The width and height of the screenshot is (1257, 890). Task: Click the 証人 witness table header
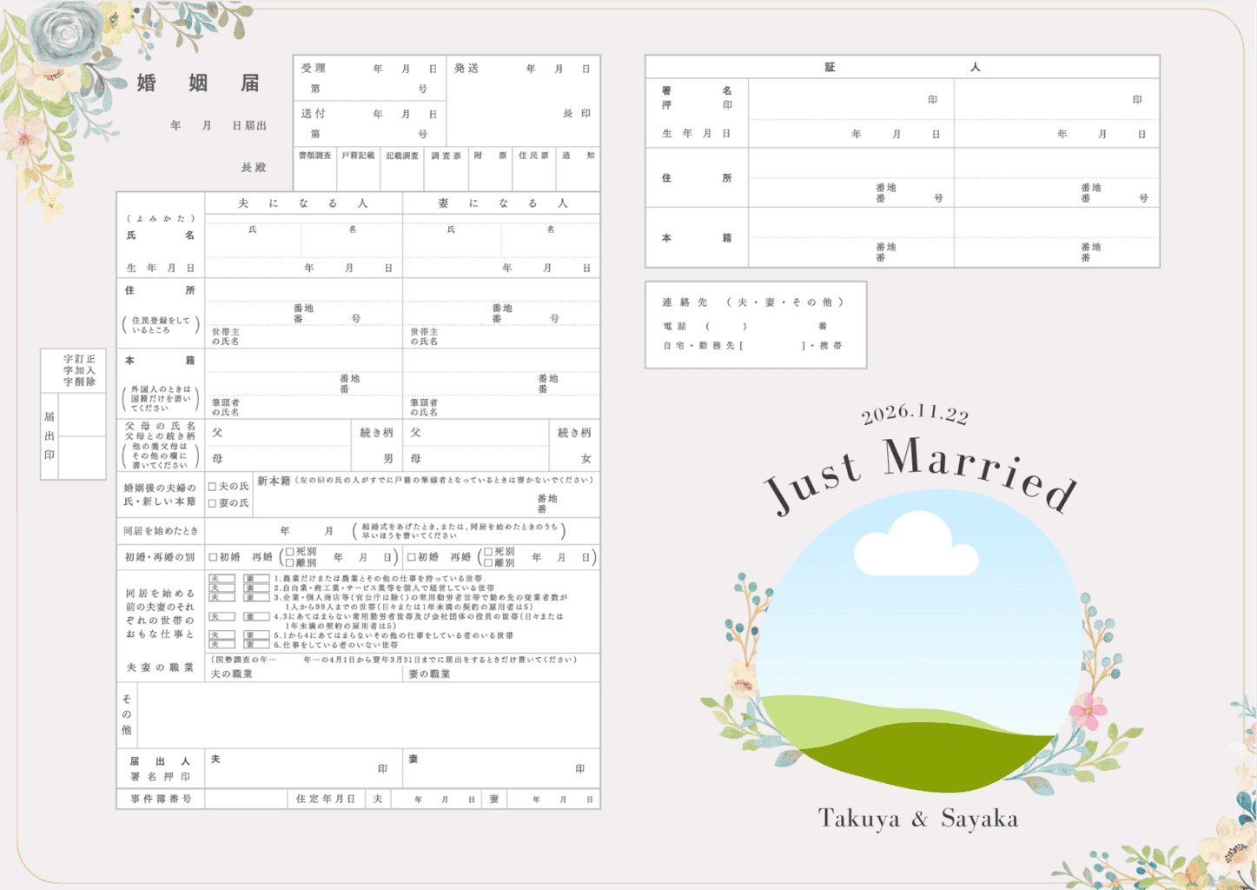(902, 67)
